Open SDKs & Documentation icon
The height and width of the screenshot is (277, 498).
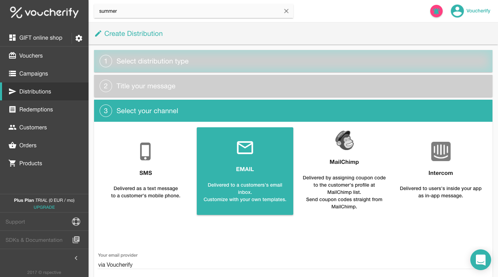click(x=76, y=240)
